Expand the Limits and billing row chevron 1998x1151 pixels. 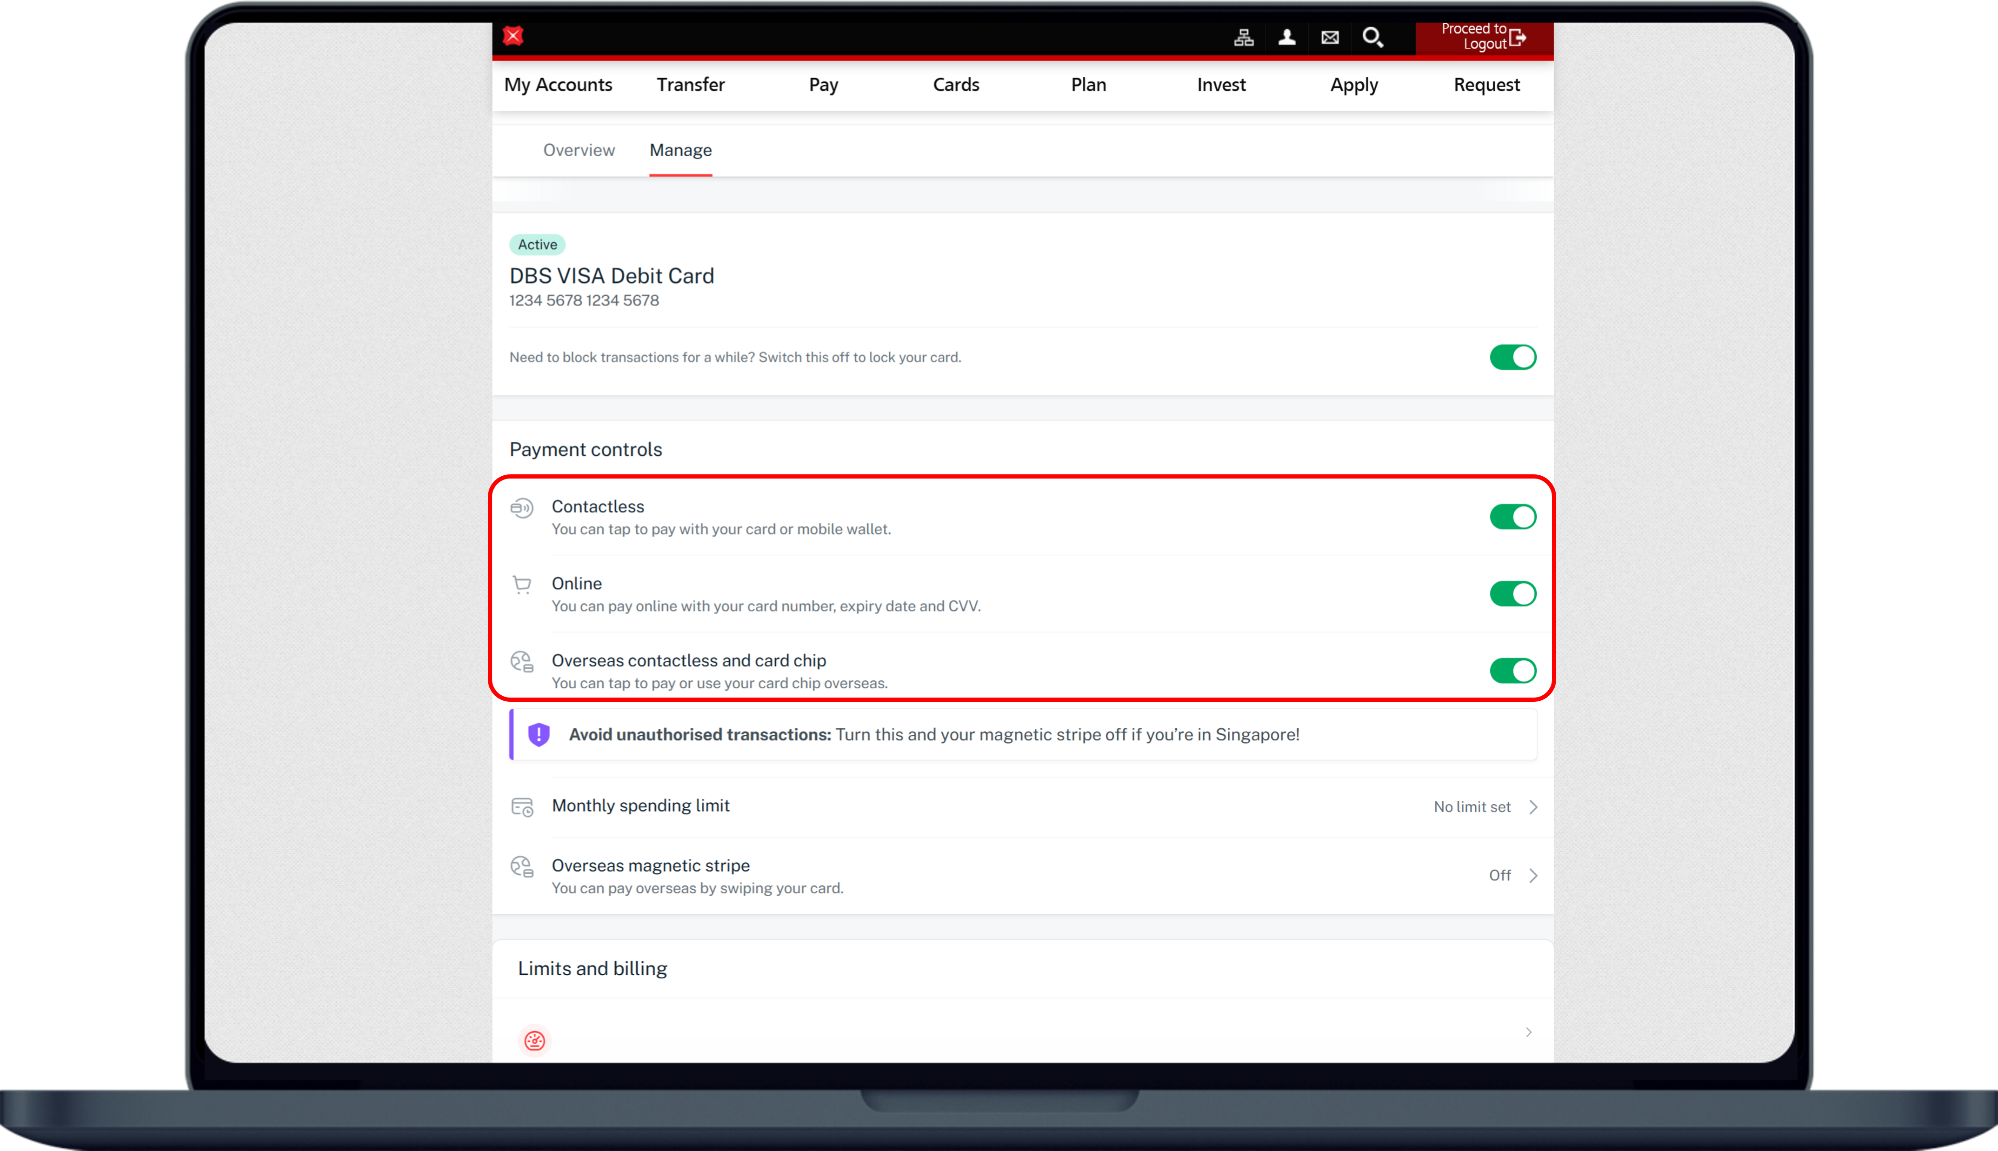click(1529, 1032)
